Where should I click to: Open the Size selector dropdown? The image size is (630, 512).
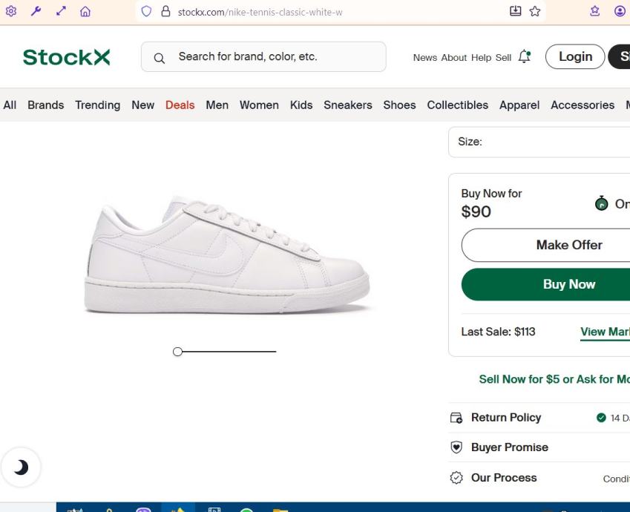coord(539,142)
